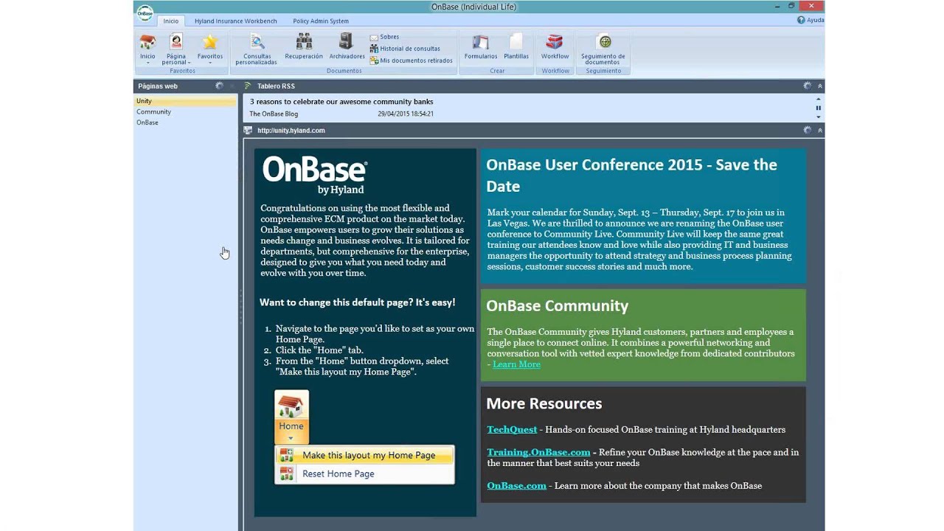
Task: Select Unity in Páginas web list
Action: (185, 101)
